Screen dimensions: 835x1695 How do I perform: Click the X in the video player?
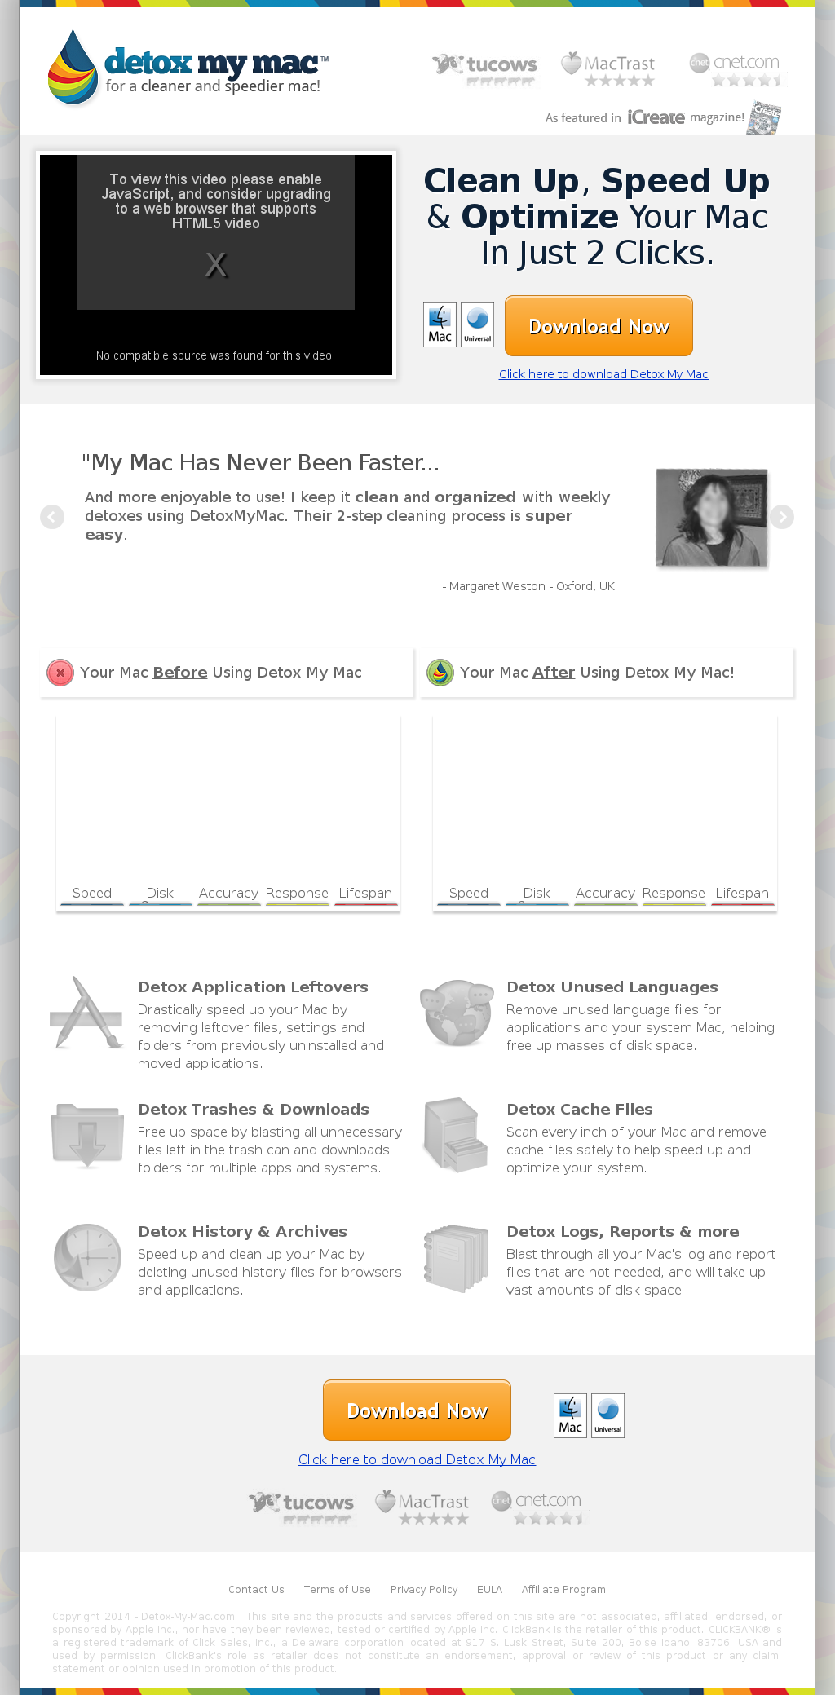click(216, 265)
